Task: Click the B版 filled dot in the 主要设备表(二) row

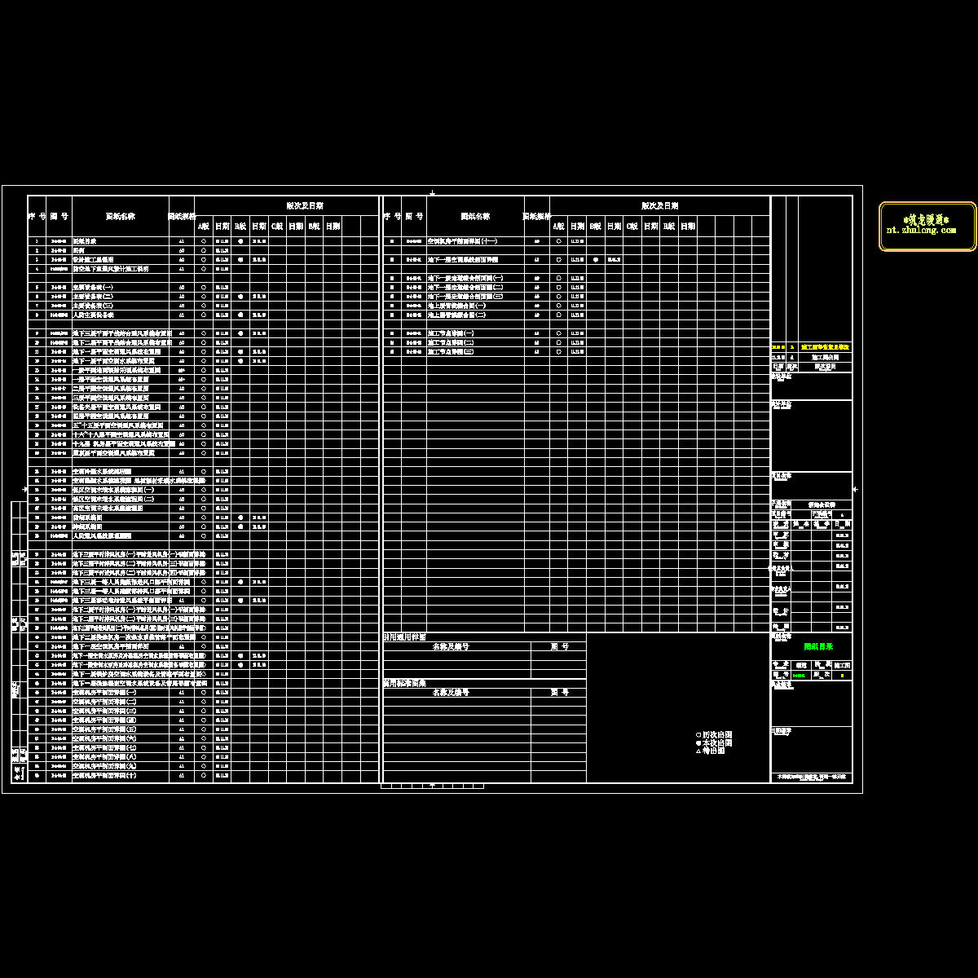Action: 240,296
